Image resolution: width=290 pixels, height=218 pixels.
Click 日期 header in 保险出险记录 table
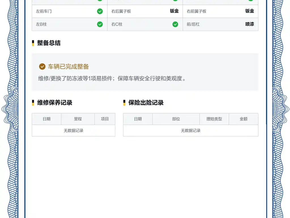point(138,119)
